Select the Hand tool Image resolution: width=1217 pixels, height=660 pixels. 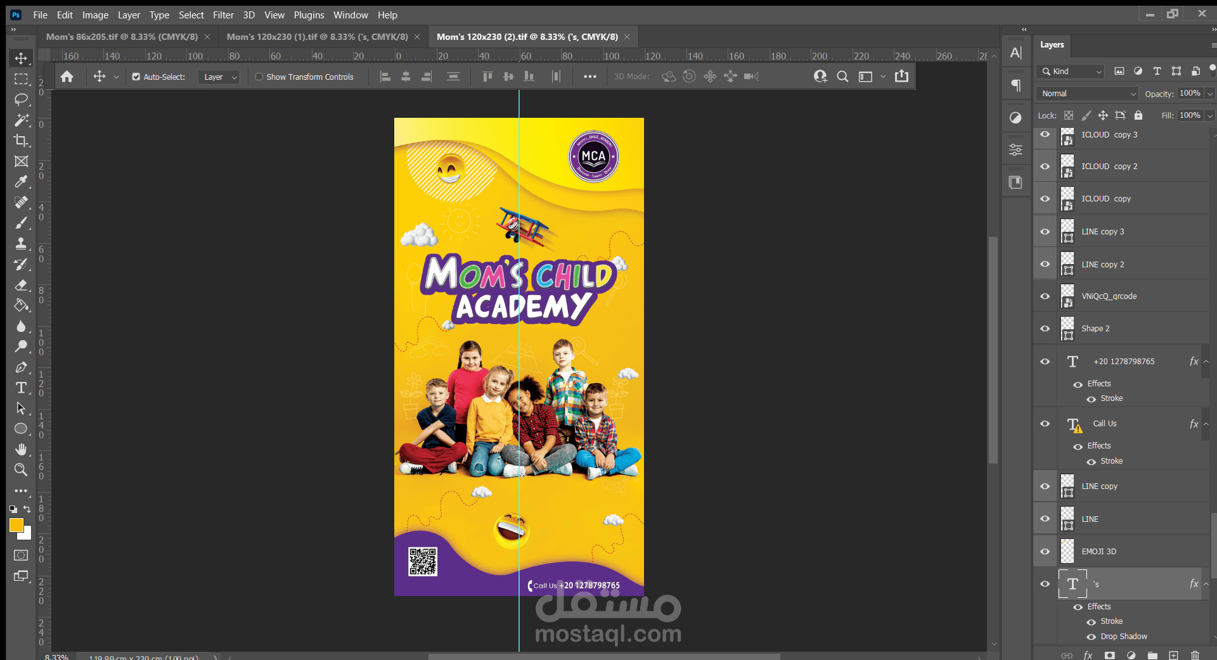[21, 450]
